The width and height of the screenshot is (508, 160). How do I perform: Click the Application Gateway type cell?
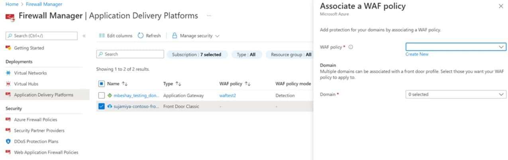pos(183,96)
